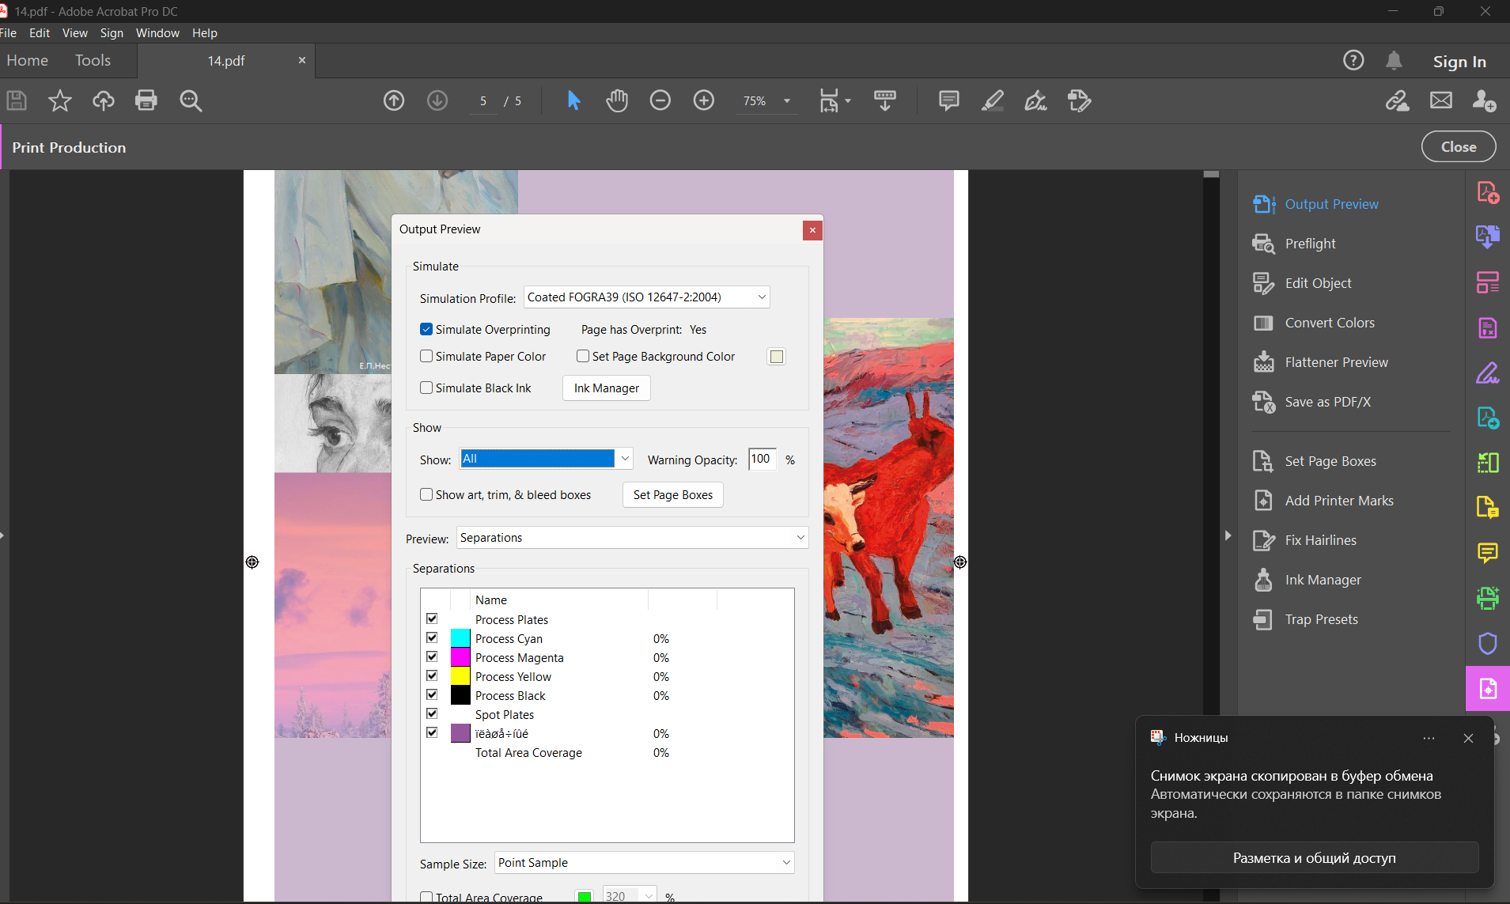The width and height of the screenshot is (1510, 904).
Task: Click the green coverage warning color swatch
Action: (584, 896)
